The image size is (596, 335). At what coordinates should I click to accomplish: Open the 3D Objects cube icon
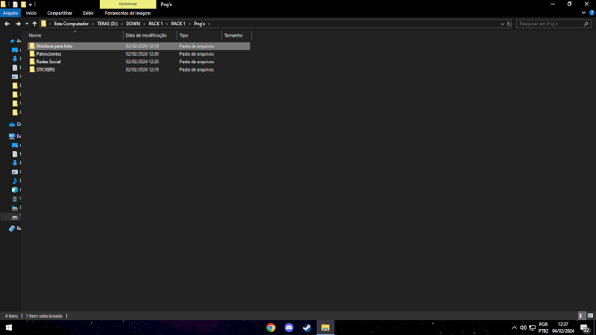click(x=15, y=190)
